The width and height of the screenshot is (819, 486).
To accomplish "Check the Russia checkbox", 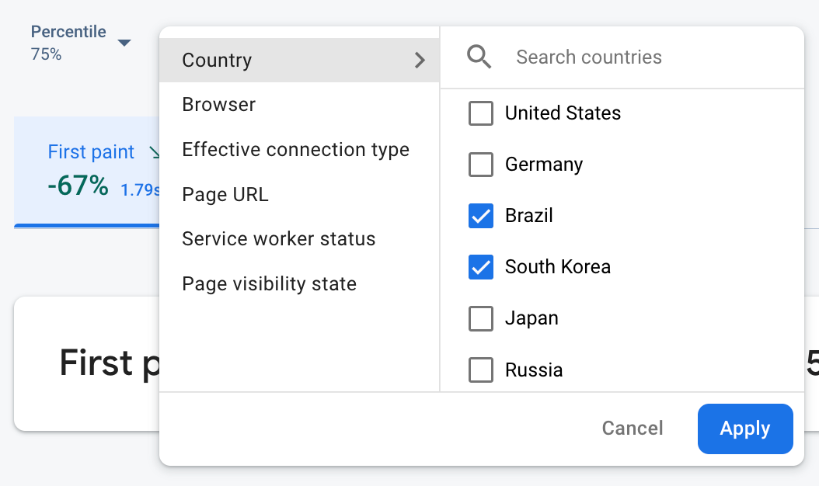I will pos(481,370).
